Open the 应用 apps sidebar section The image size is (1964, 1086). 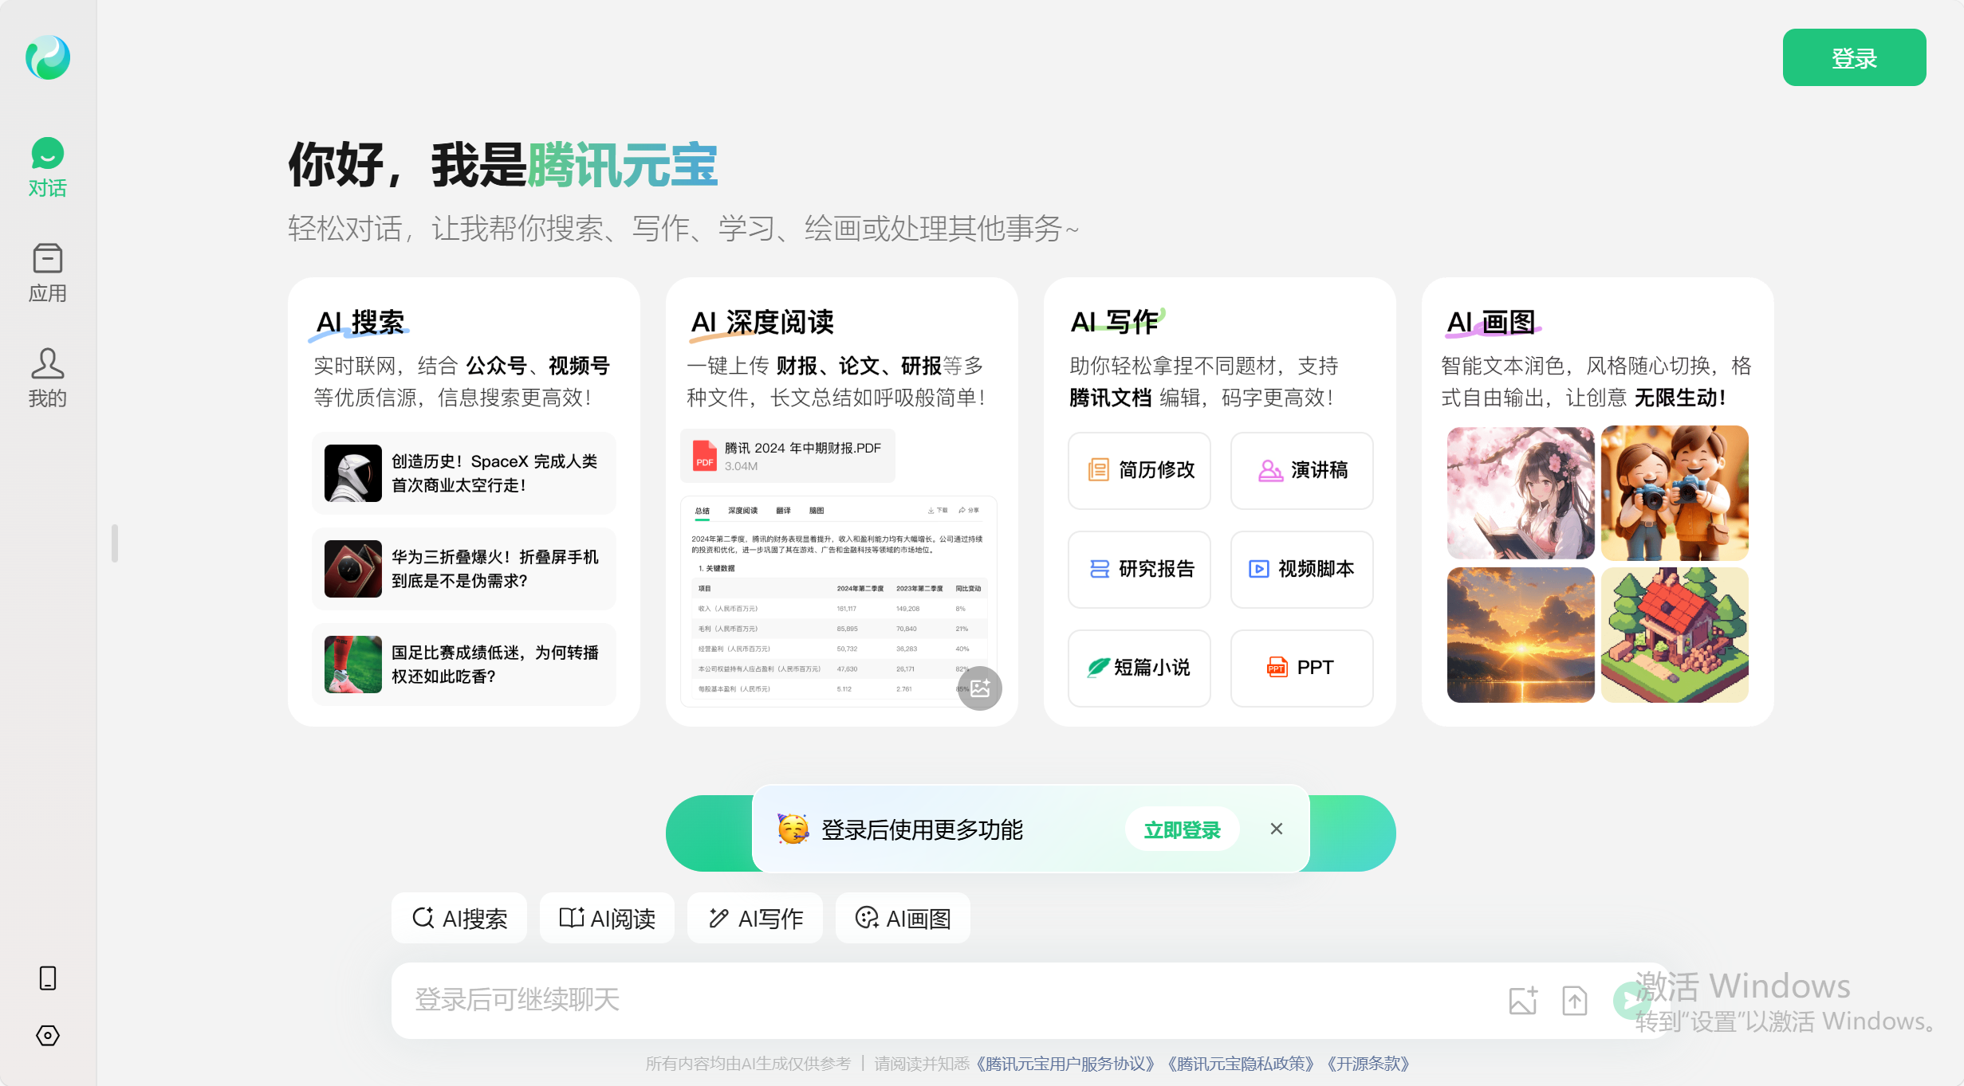coord(48,273)
